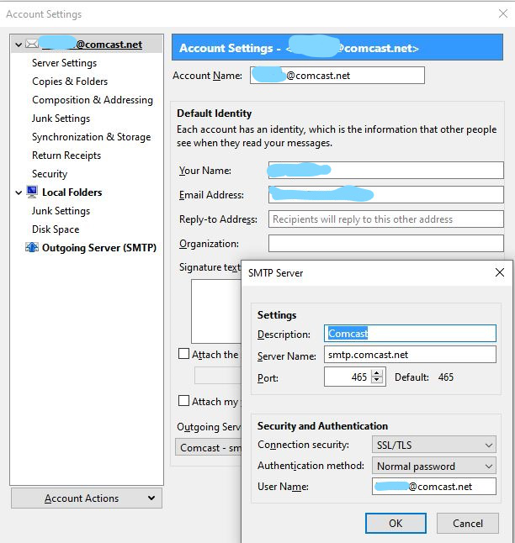Select the Local Folders entry
The width and height of the screenshot is (515, 543).
click(x=72, y=192)
